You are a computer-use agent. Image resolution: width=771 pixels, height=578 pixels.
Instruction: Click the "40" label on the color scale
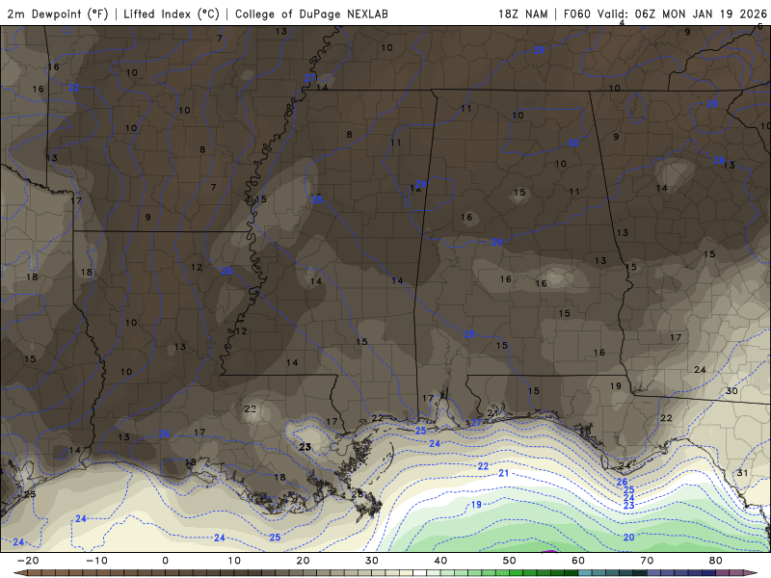440,561
